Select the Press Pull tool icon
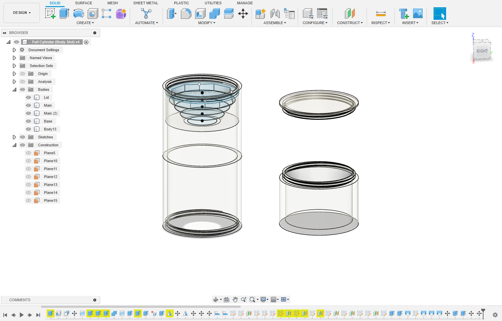Screen dimensions: 502x321 click(x=172, y=14)
